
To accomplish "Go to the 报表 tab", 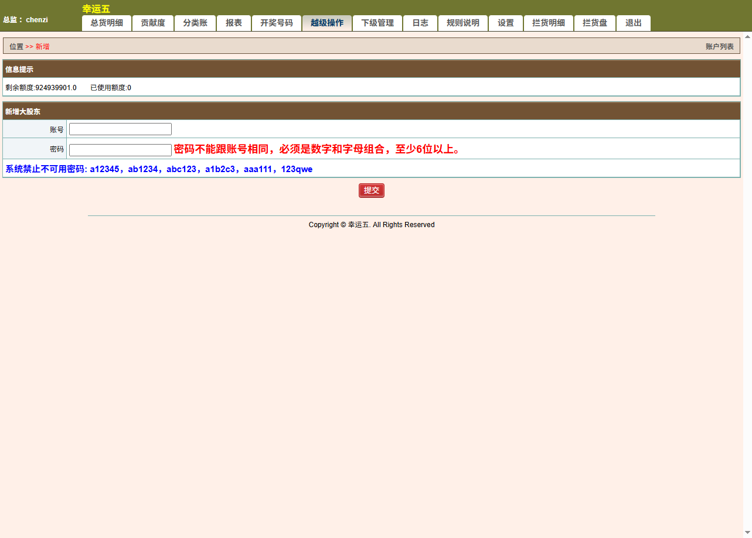I will (x=234, y=23).
